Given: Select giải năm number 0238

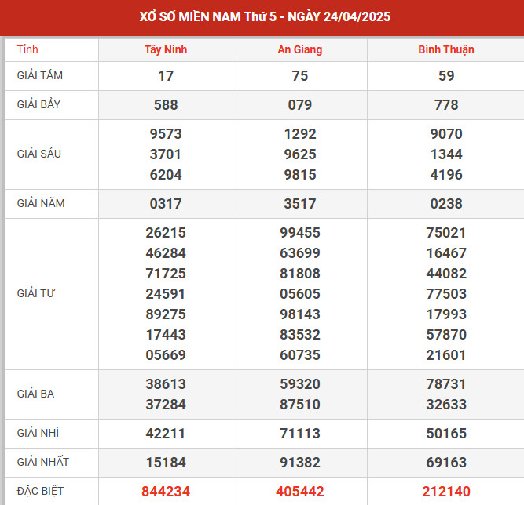Looking at the screenshot, I should (446, 204).
